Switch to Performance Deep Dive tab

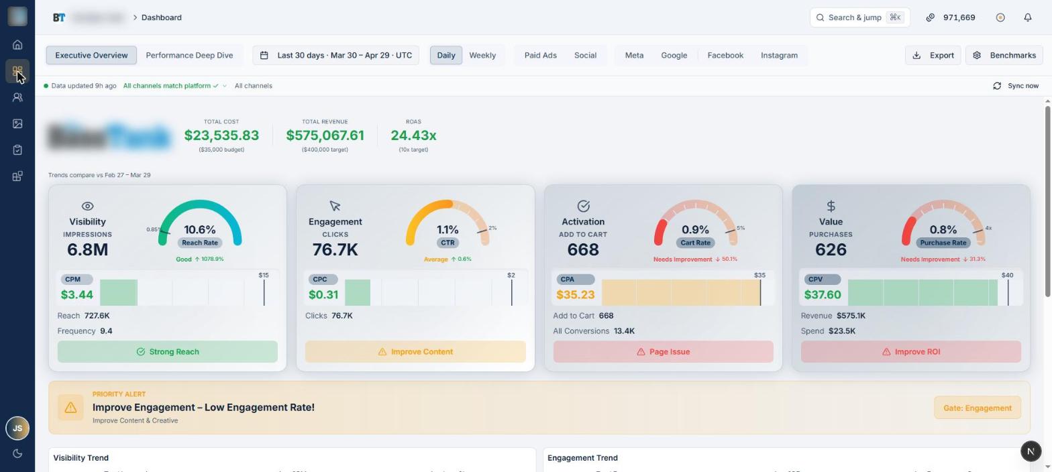(x=189, y=55)
